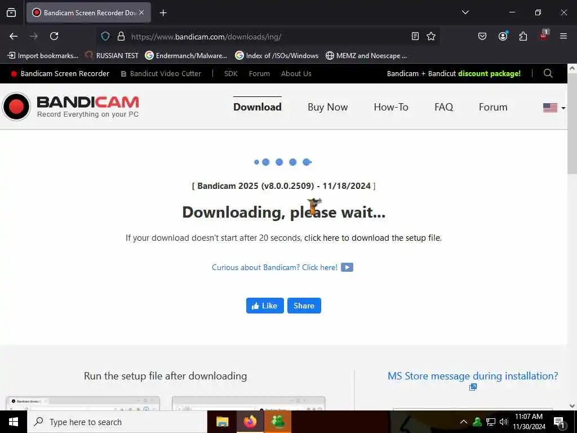Open Firefox account icon
This screenshot has width=577, height=433.
click(503, 36)
